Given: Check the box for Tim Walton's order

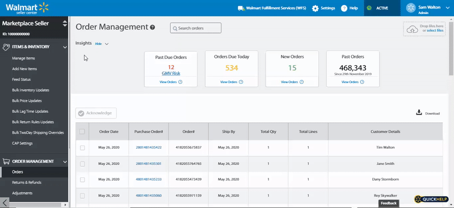Looking at the screenshot, I should (x=82, y=147).
